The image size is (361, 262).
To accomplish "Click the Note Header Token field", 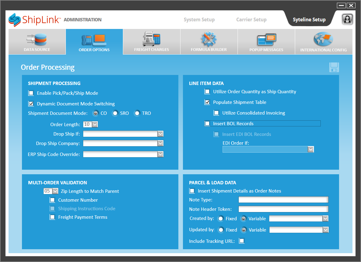I will [x=284, y=209].
